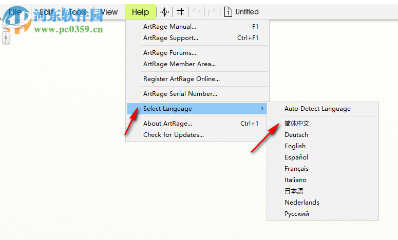
Task: Click the Untitled document title
Action: 247,12
